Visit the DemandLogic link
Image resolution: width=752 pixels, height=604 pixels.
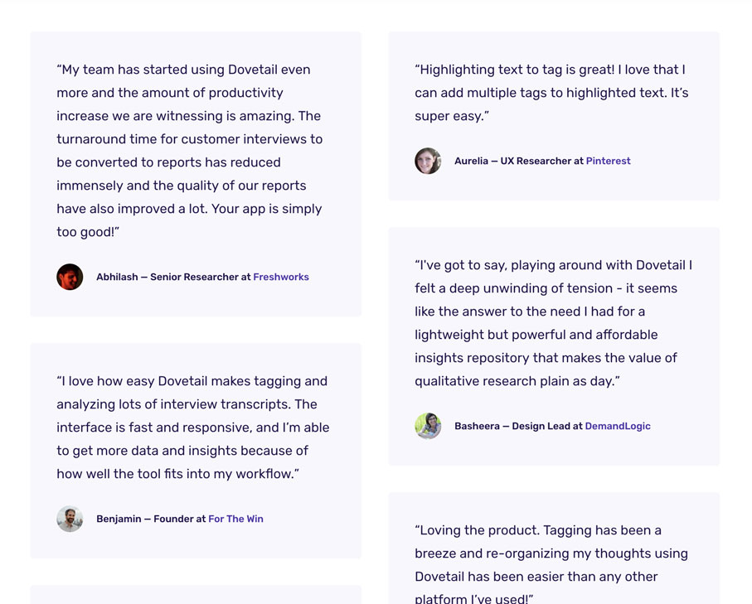click(618, 426)
